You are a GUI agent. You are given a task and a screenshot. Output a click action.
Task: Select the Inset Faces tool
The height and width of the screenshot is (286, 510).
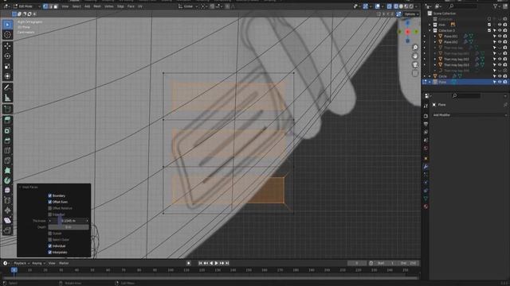coord(7,130)
